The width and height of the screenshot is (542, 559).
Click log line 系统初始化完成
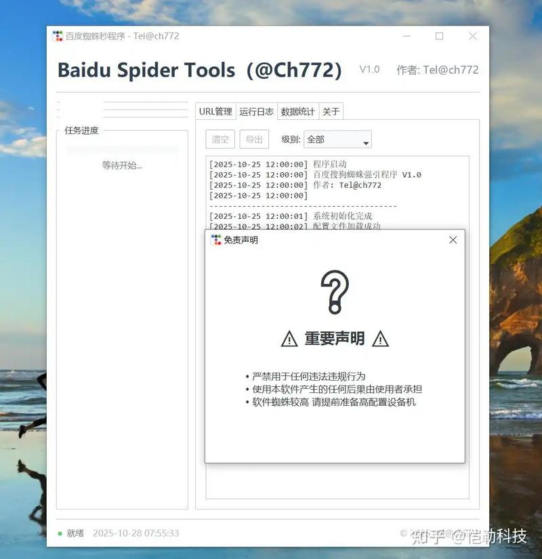coord(291,216)
